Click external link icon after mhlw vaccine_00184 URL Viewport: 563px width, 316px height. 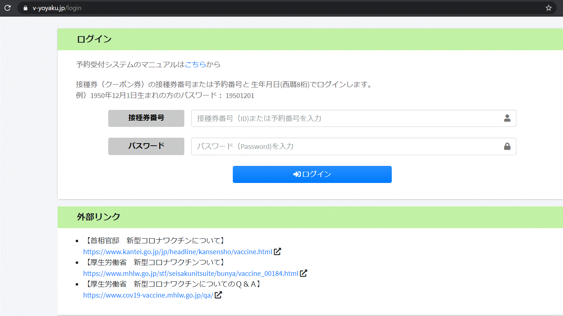303,273
